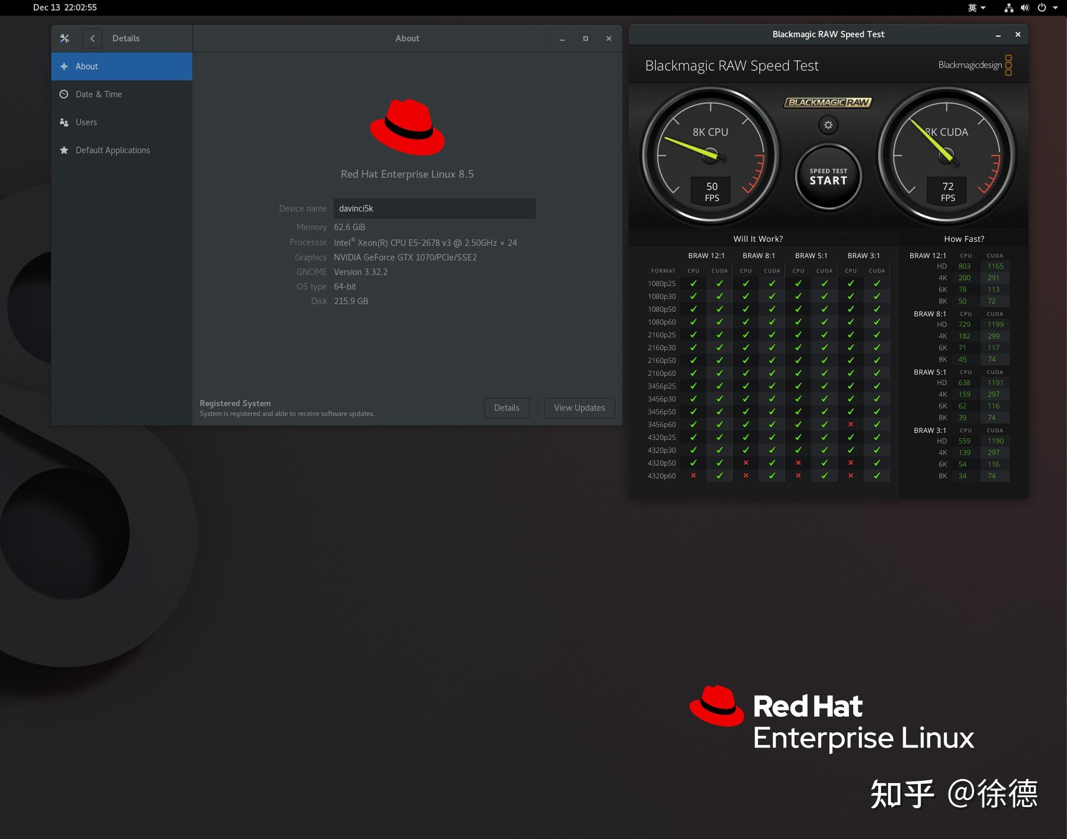The height and width of the screenshot is (839, 1067).
Task: Click the 50 FPS readout on CPU gauge
Action: (712, 192)
